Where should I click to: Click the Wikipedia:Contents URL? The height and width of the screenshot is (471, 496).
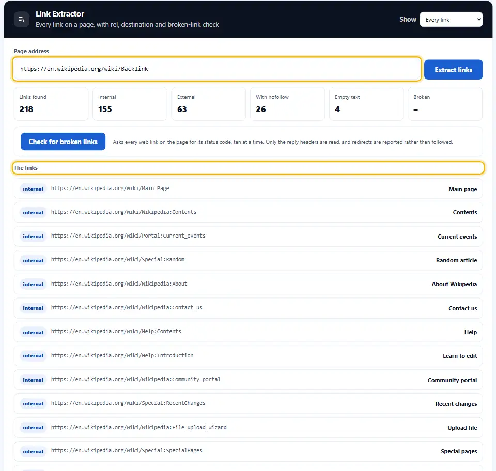tap(123, 212)
